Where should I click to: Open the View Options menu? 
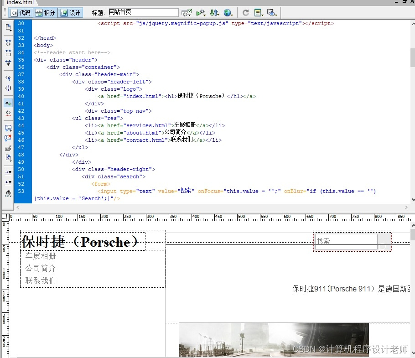pos(258,13)
